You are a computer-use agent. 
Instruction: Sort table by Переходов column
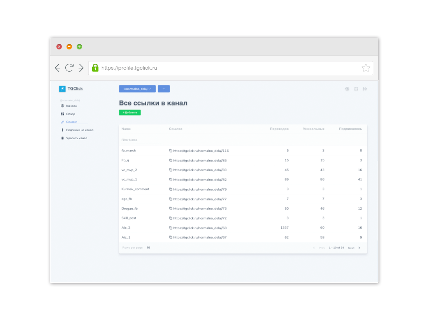point(279,129)
